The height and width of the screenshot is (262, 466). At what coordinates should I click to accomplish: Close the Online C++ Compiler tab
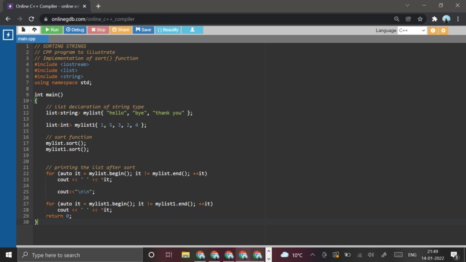(84, 6)
